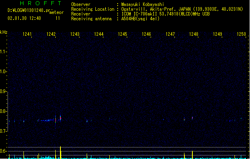Click the 1244 time axis label
The height and width of the screenshot is (159, 250).
click(99, 34)
